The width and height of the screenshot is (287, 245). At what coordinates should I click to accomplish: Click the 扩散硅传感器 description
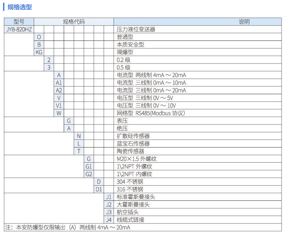point(133,136)
